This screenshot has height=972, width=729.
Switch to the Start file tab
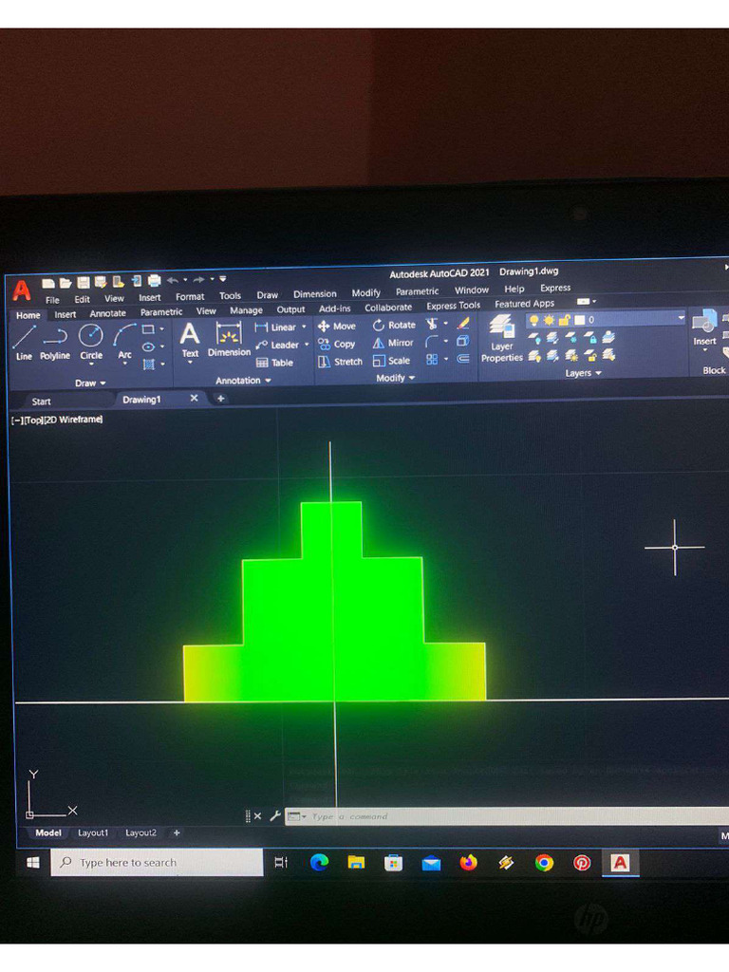[42, 402]
